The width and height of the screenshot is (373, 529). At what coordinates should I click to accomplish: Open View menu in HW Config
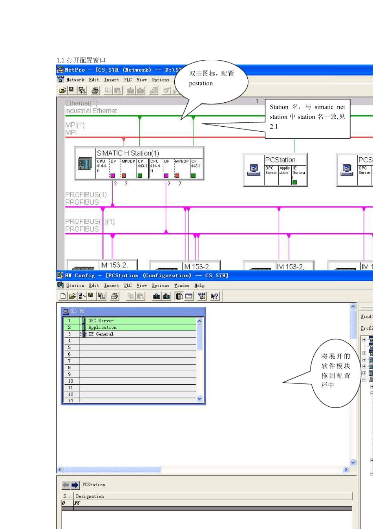142,286
